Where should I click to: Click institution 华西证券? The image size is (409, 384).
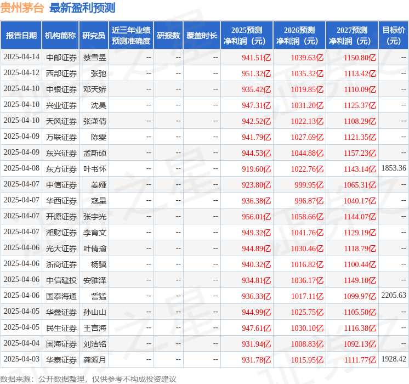(x=61, y=201)
